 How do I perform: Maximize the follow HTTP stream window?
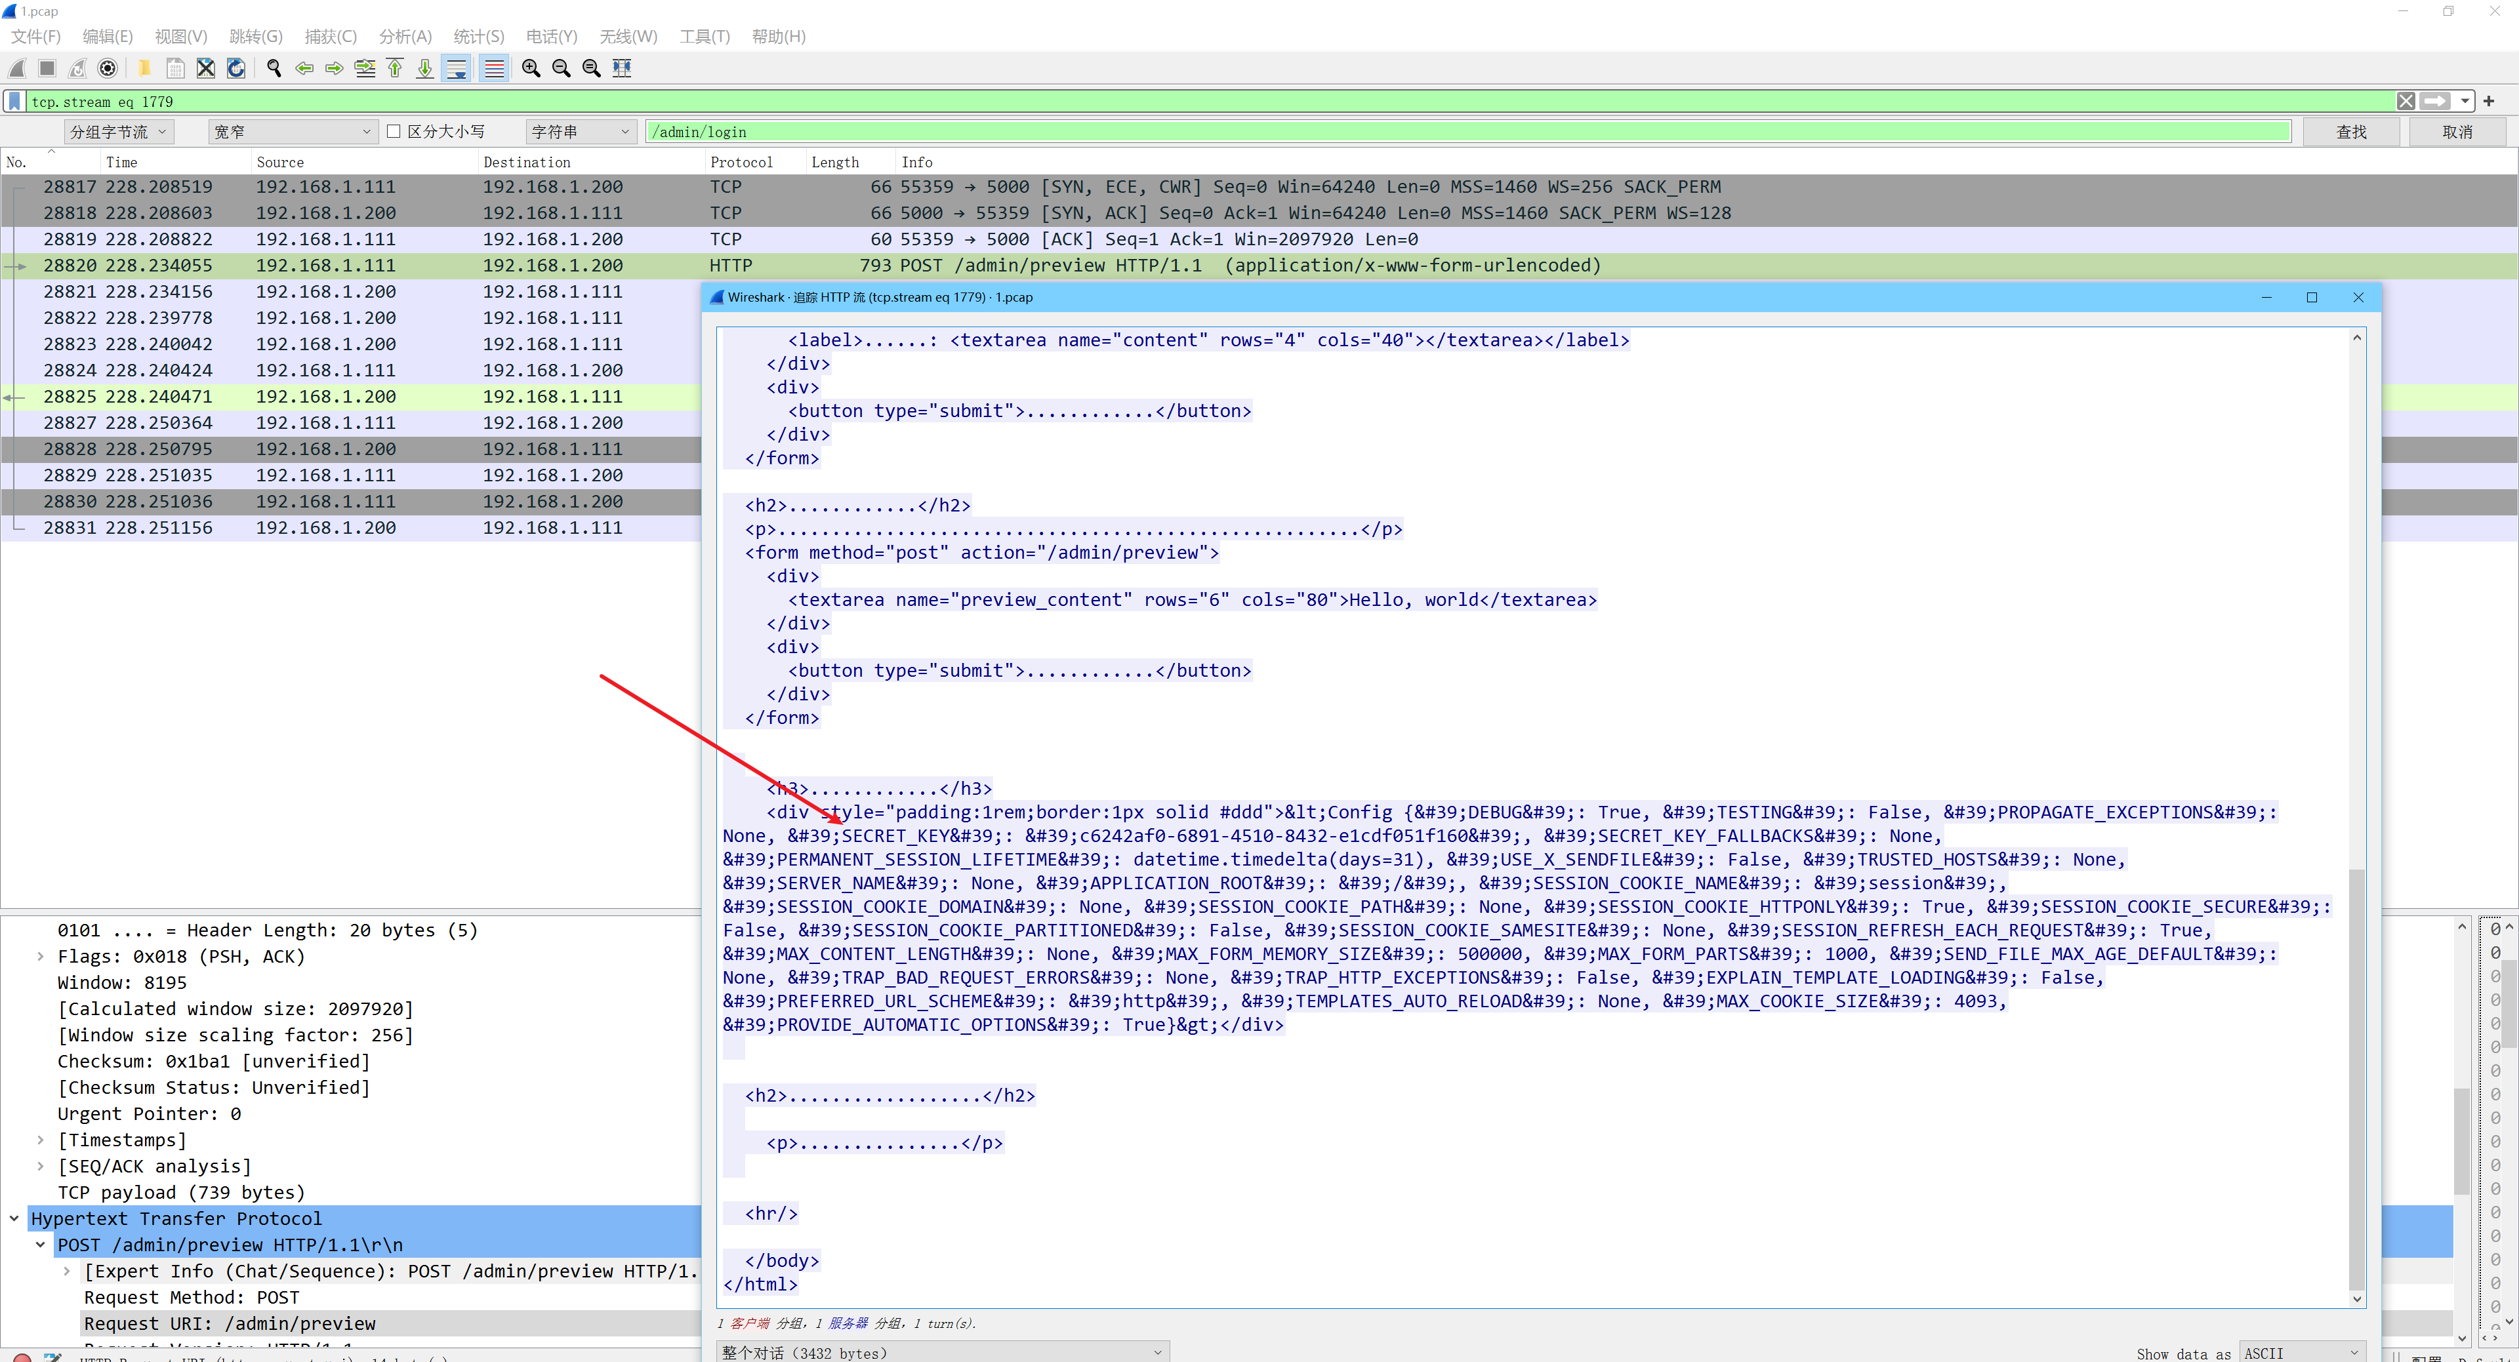tap(2312, 297)
